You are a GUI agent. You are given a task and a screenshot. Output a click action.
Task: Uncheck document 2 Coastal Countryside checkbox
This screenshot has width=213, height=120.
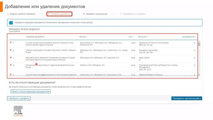point(11,50)
